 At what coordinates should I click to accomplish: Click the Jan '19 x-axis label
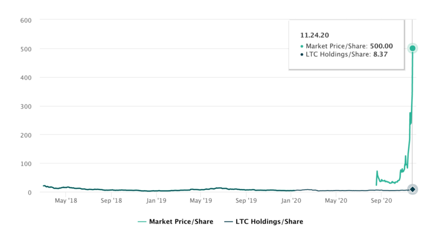coord(157,201)
